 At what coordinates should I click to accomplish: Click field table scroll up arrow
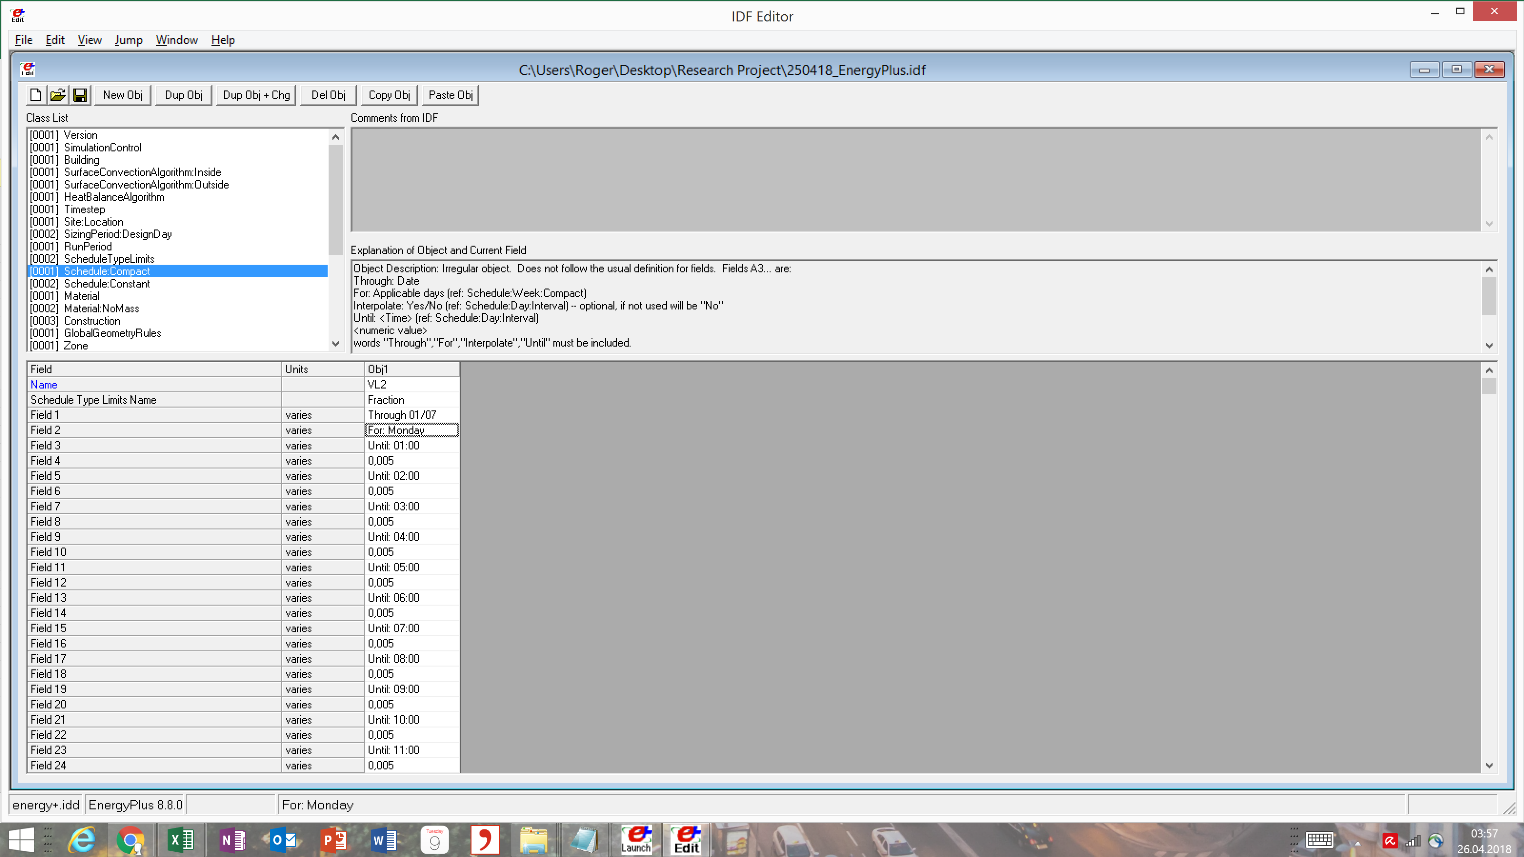1489,370
